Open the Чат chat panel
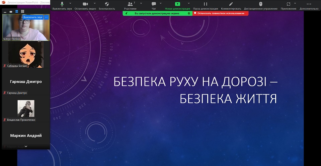Screen dimensions: 321x166 (x=154, y=4)
